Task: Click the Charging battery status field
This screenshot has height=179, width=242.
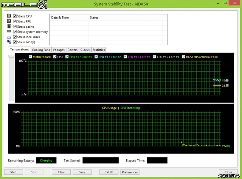Action: tap(46, 160)
